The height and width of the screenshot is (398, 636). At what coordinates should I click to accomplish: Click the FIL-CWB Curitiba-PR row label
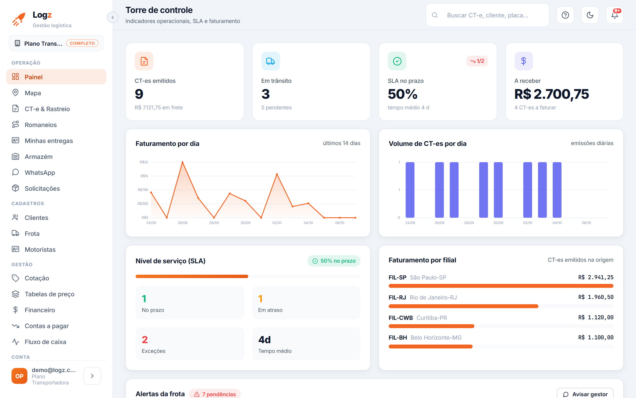tap(418, 318)
